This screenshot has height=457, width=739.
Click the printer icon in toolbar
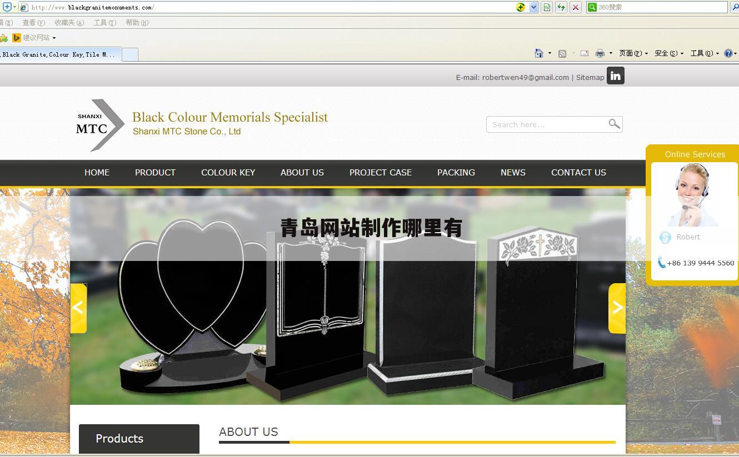(x=600, y=53)
